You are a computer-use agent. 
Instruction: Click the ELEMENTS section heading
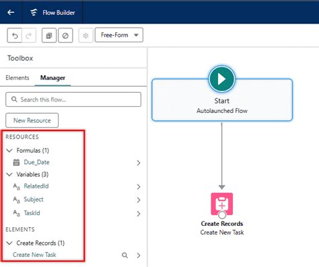click(20, 229)
